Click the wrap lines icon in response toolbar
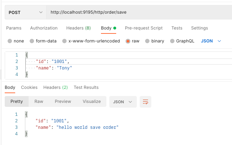Screen dimensions: 232x145 click(145, 102)
